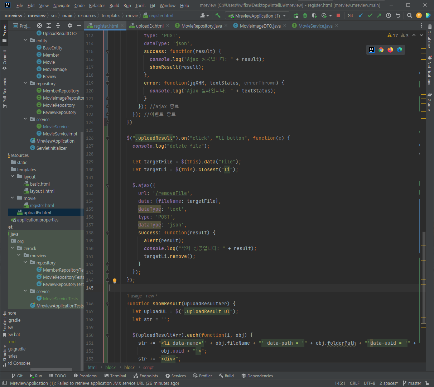Click the src breadcrumb in navigation bar
434x387 pixels.
(54, 16)
